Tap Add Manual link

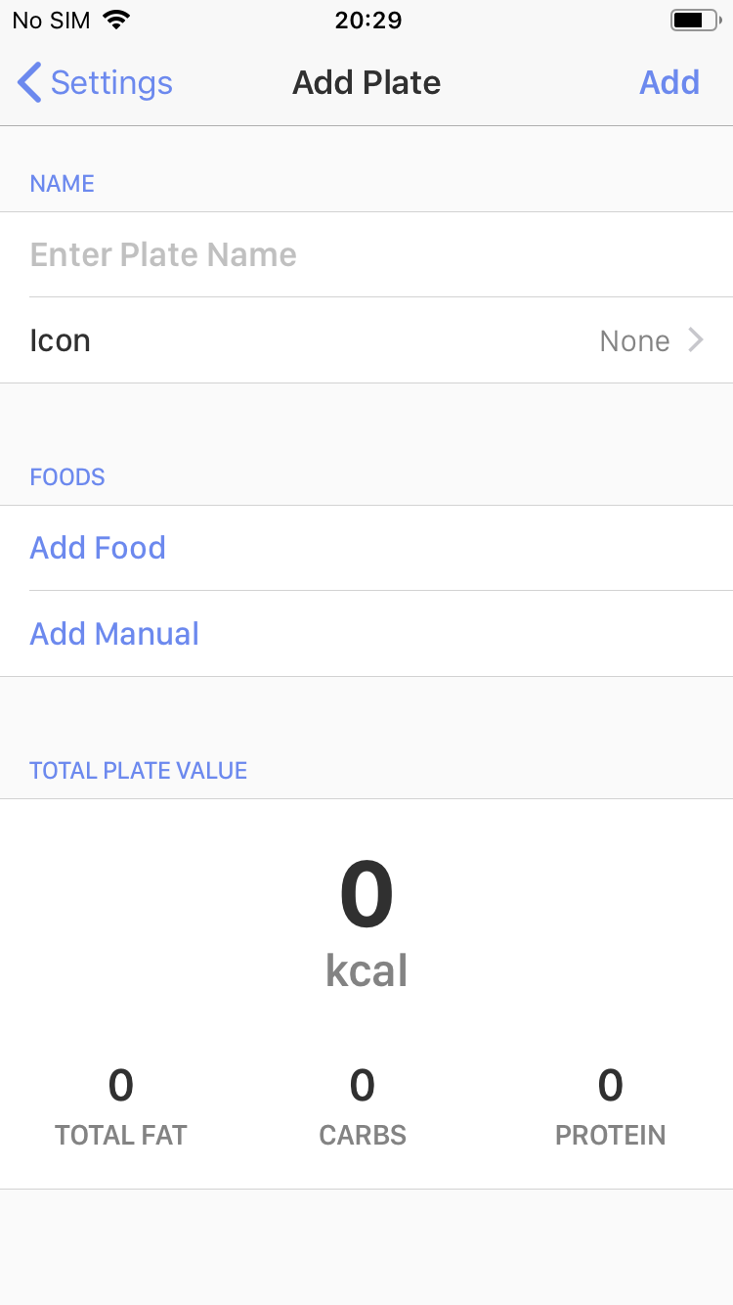point(114,634)
